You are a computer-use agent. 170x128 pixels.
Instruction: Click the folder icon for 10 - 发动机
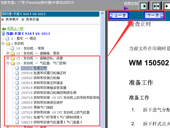tap(13, 53)
